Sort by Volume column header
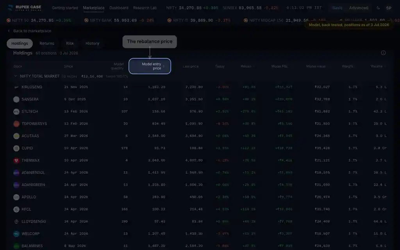This screenshot has height=250, width=400. pyautogui.click(x=378, y=66)
